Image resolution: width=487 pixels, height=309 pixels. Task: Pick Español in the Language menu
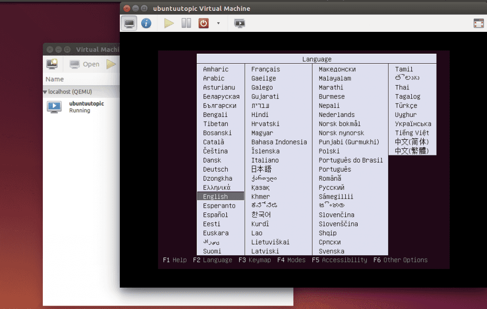[215, 215]
